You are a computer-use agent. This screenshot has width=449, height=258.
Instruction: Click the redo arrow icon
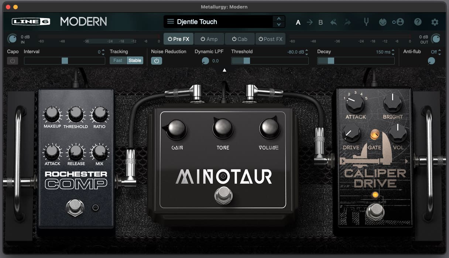(347, 22)
